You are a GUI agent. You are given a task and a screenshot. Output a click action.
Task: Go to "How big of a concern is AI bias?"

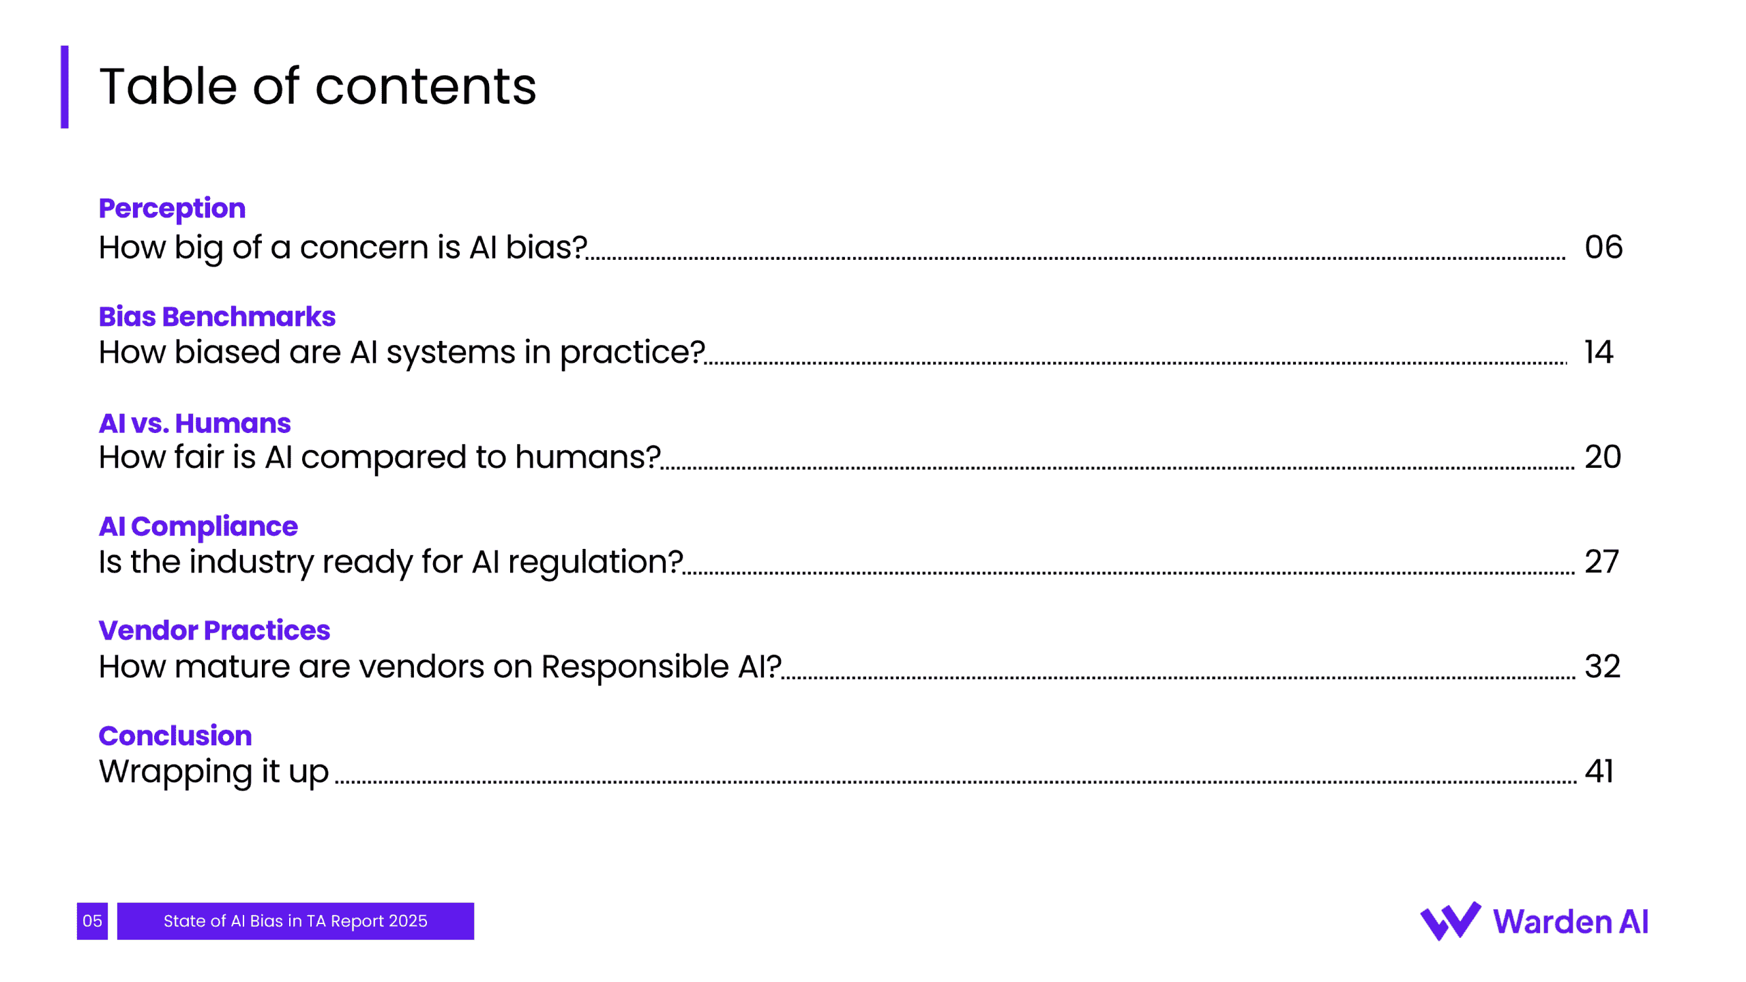click(x=342, y=247)
